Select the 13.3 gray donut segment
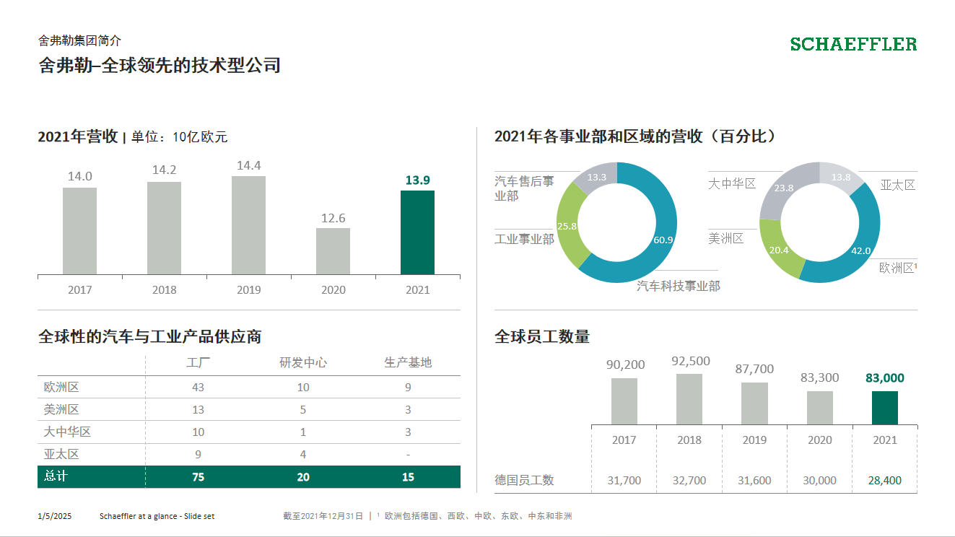 (595, 177)
